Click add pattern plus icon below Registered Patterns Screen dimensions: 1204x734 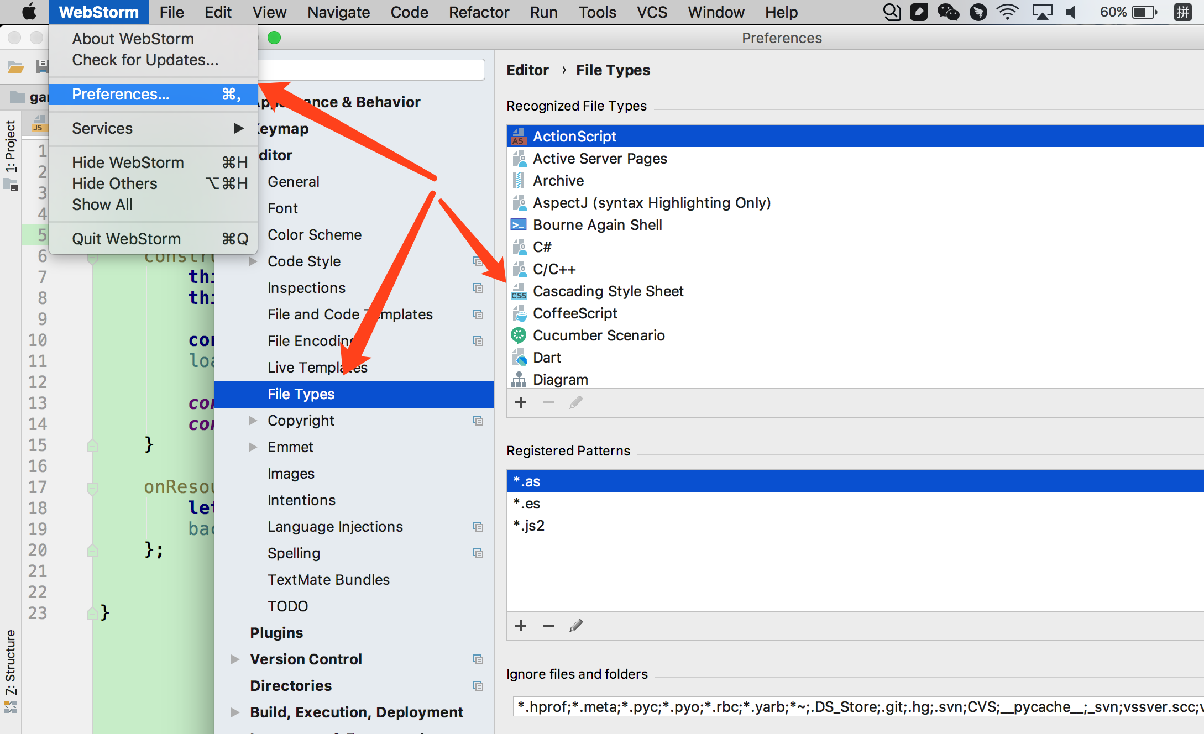pyautogui.click(x=520, y=626)
